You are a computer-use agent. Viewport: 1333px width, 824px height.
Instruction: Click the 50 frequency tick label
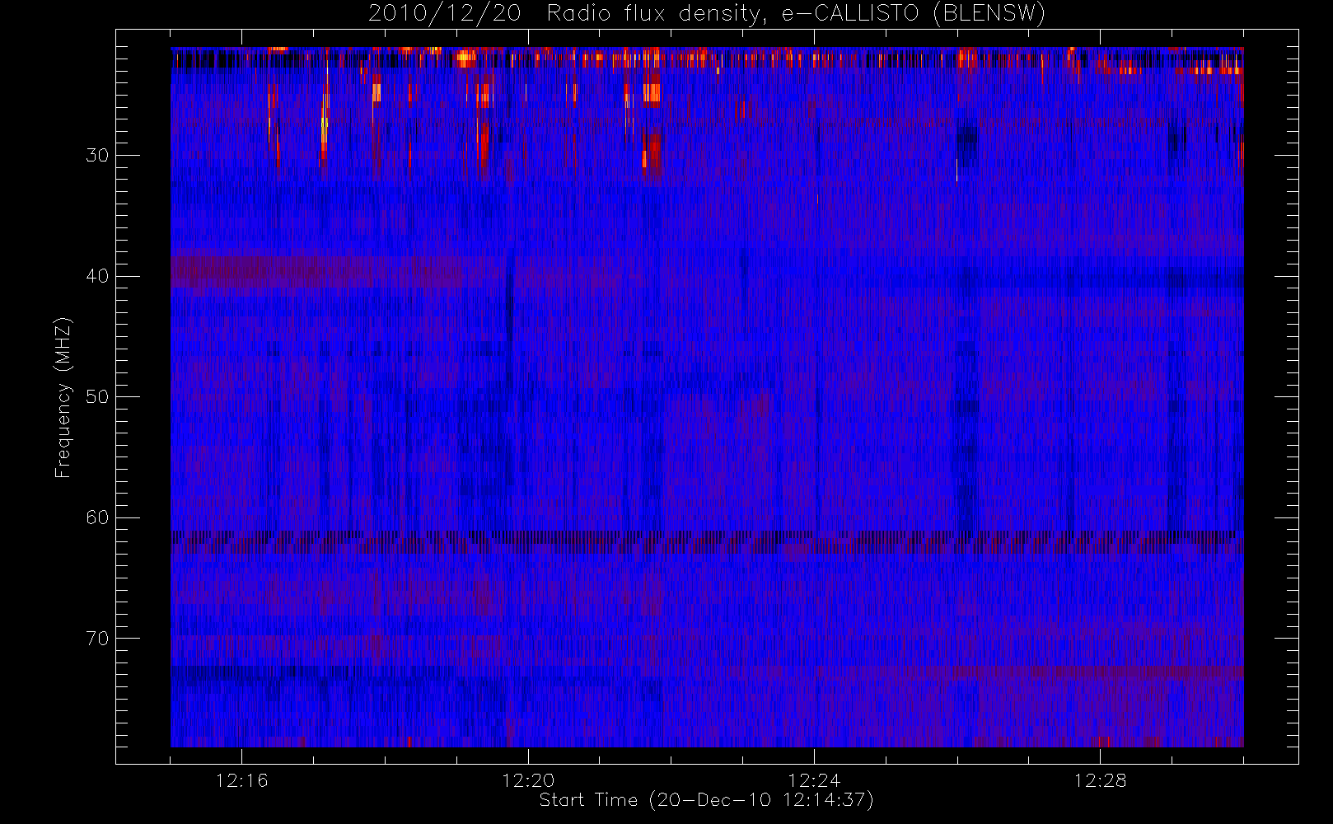pos(97,397)
